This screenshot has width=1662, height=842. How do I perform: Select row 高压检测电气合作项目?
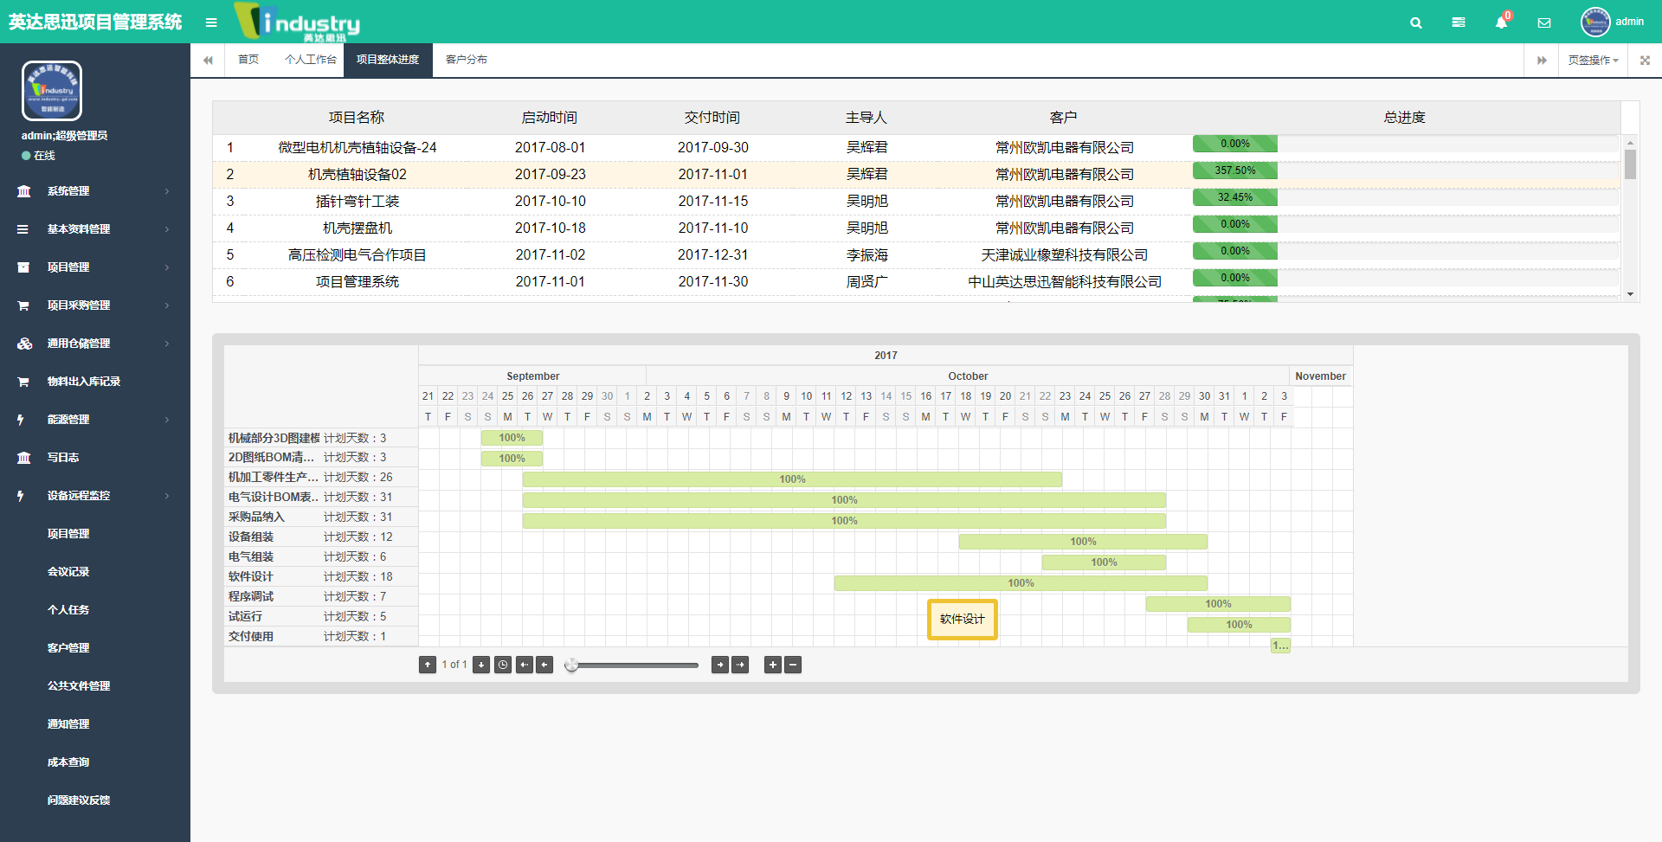click(x=916, y=255)
